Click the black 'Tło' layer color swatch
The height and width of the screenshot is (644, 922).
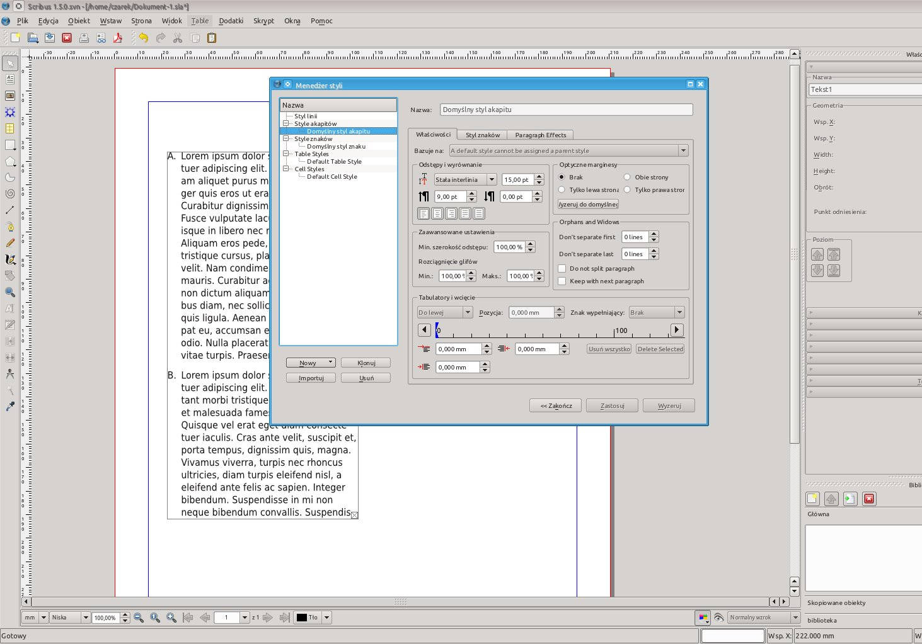tap(302, 618)
